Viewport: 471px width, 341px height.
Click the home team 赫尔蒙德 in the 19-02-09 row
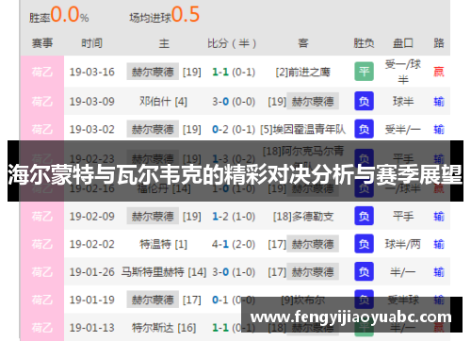tap(153, 216)
